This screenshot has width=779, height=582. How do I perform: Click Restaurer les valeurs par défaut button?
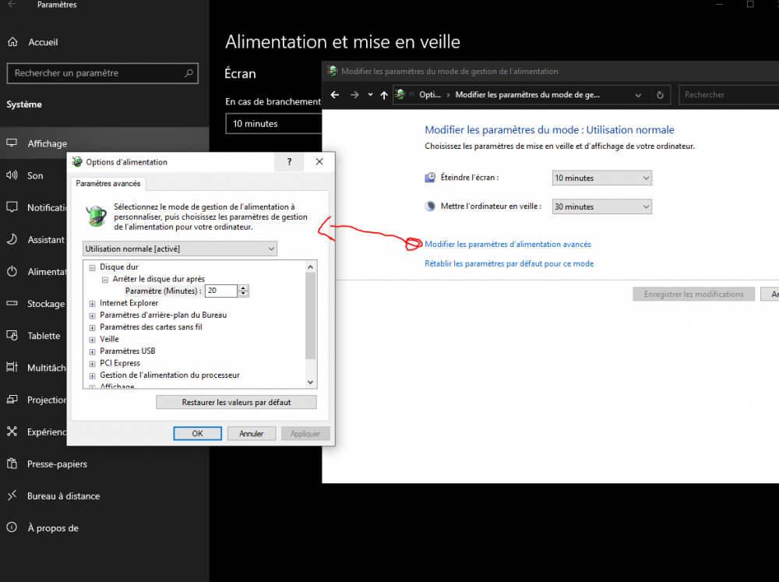point(236,402)
